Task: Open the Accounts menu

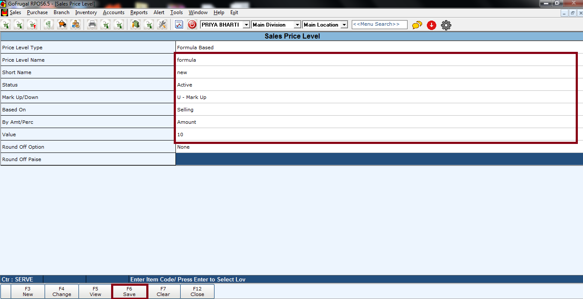Action: pos(114,12)
